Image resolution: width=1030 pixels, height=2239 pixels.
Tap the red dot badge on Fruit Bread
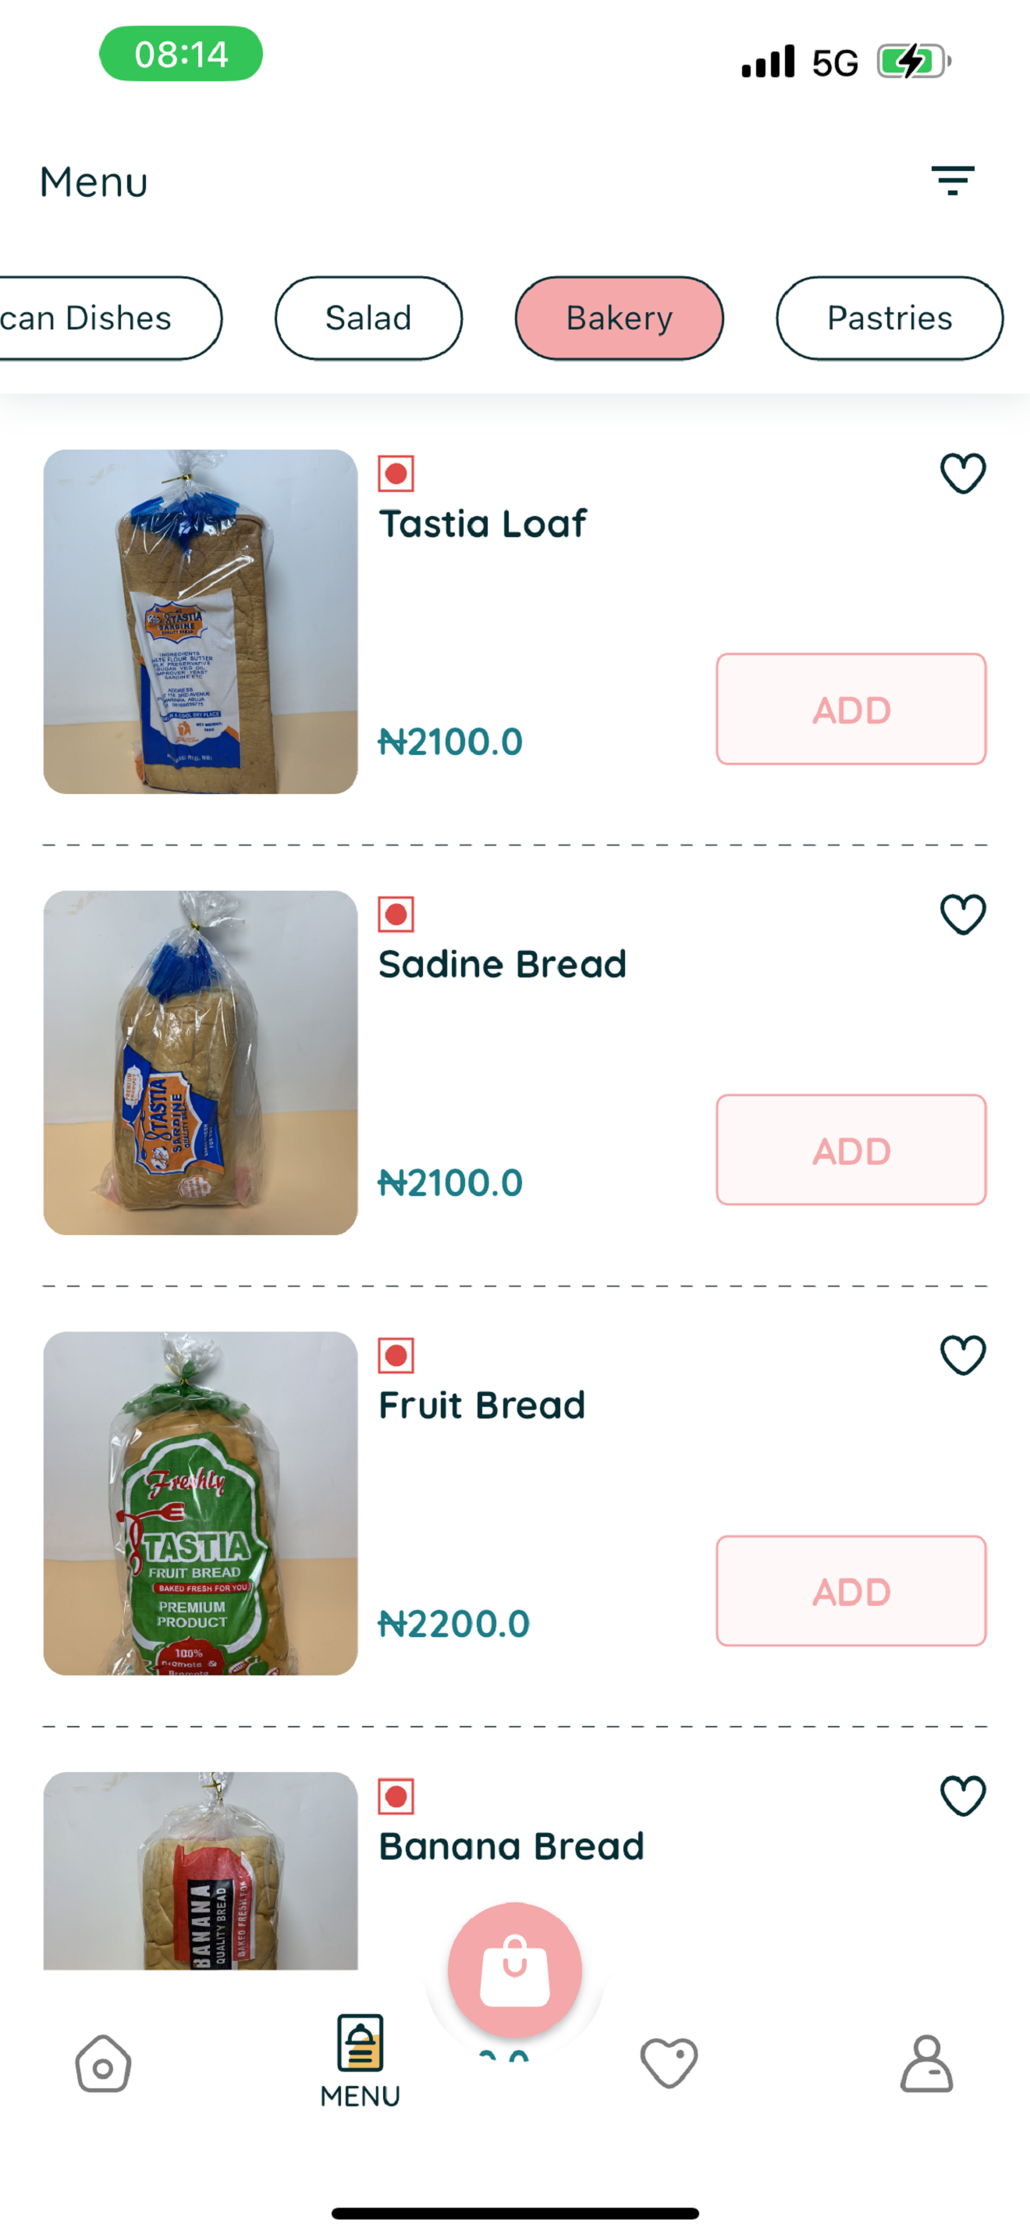pyautogui.click(x=396, y=1355)
